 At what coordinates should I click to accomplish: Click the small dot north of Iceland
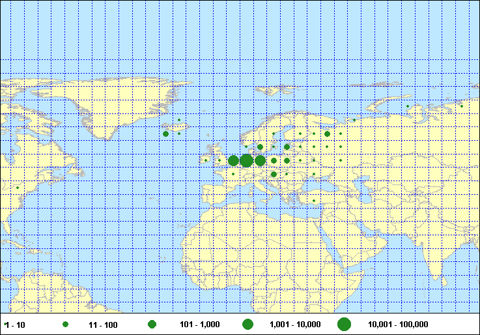pos(179,120)
